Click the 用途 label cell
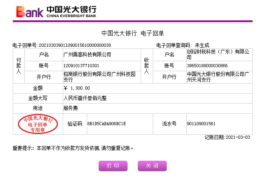This screenshot has width=271, height=188. (x=38, y=108)
